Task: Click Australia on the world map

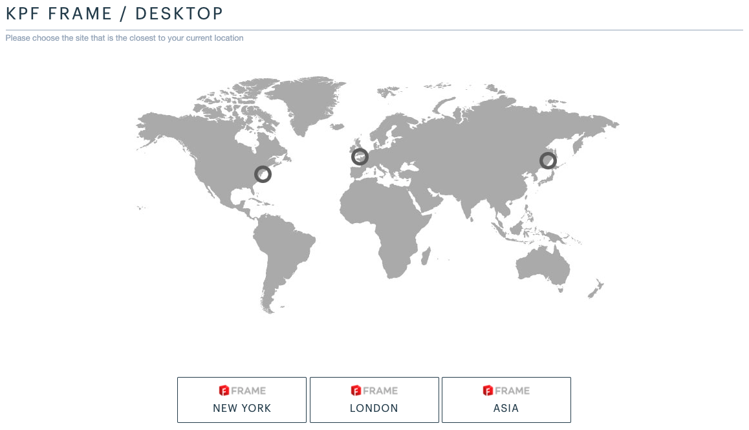Action: (543, 265)
